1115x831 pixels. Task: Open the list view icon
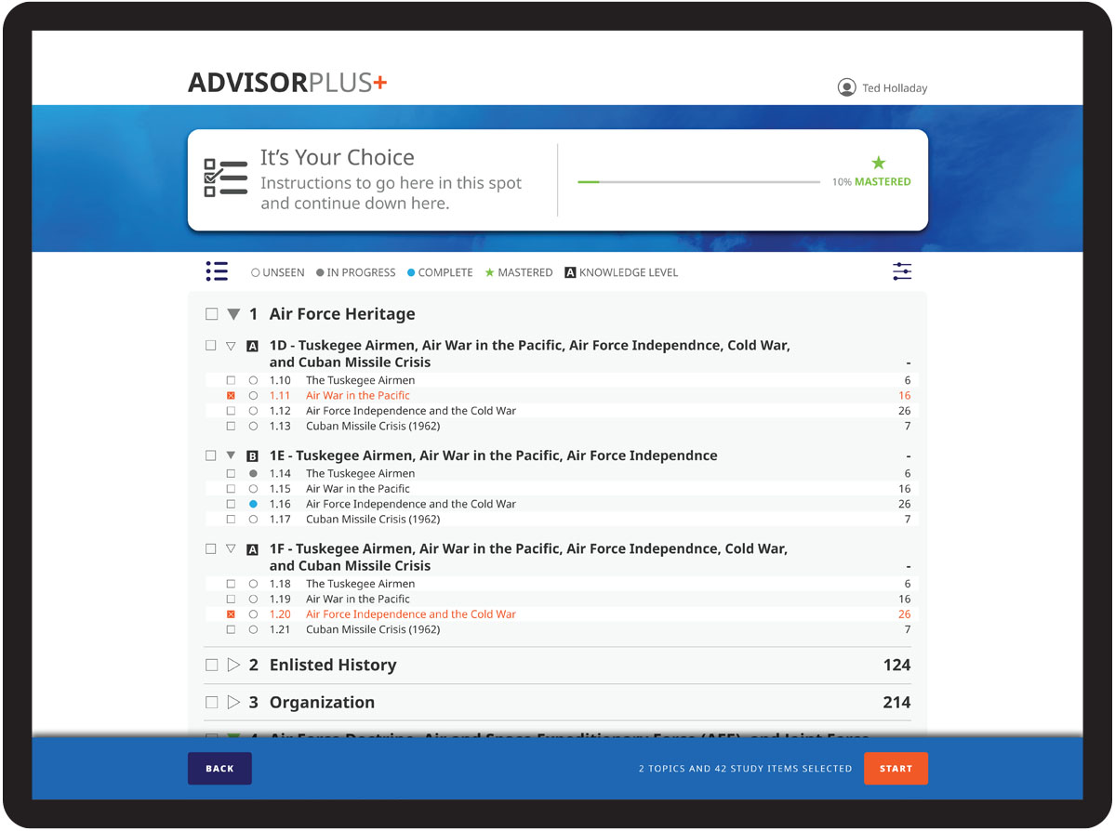pyautogui.click(x=217, y=271)
